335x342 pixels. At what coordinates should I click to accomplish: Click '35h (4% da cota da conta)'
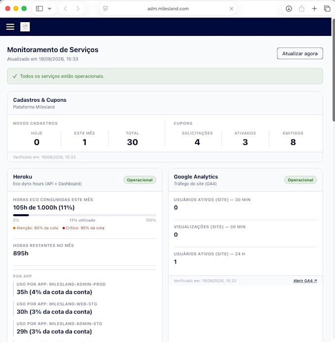54,292
